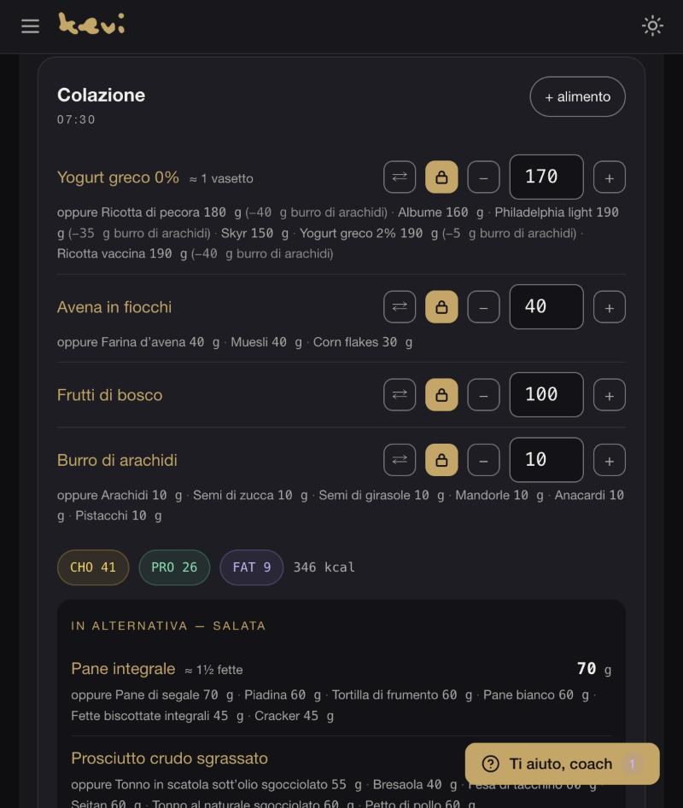Click the kevi logo

click(x=91, y=24)
